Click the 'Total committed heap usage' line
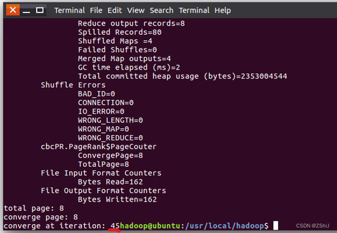 click(x=183, y=76)
